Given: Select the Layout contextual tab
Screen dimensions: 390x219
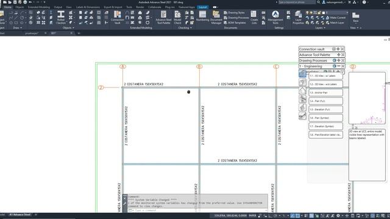Looking at the screenshot, I should [203, 7].
